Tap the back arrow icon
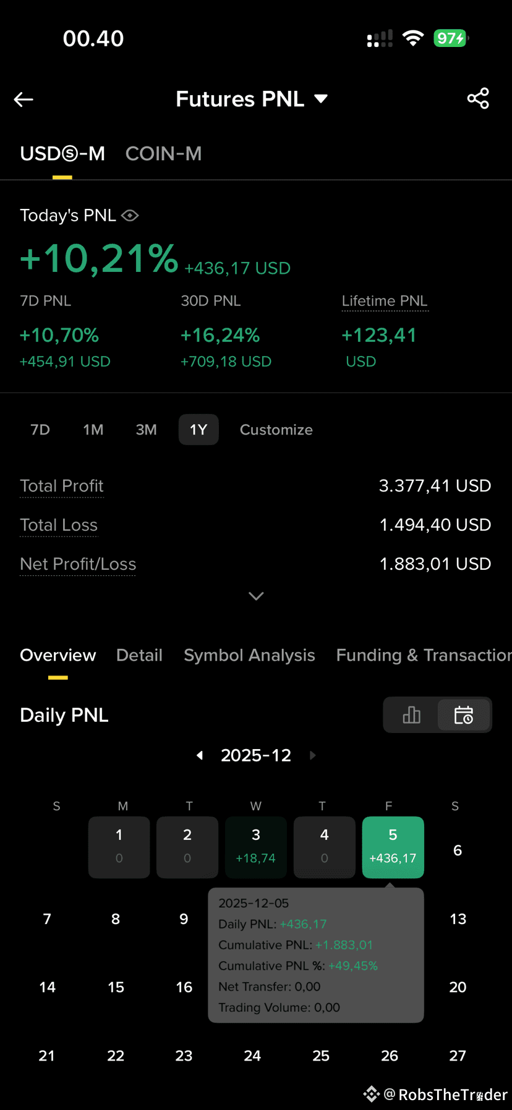 pyautogui.click(x=23, y=99)
